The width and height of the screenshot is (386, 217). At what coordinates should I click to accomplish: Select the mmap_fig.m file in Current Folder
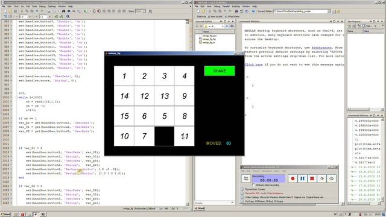coord(209,43)
